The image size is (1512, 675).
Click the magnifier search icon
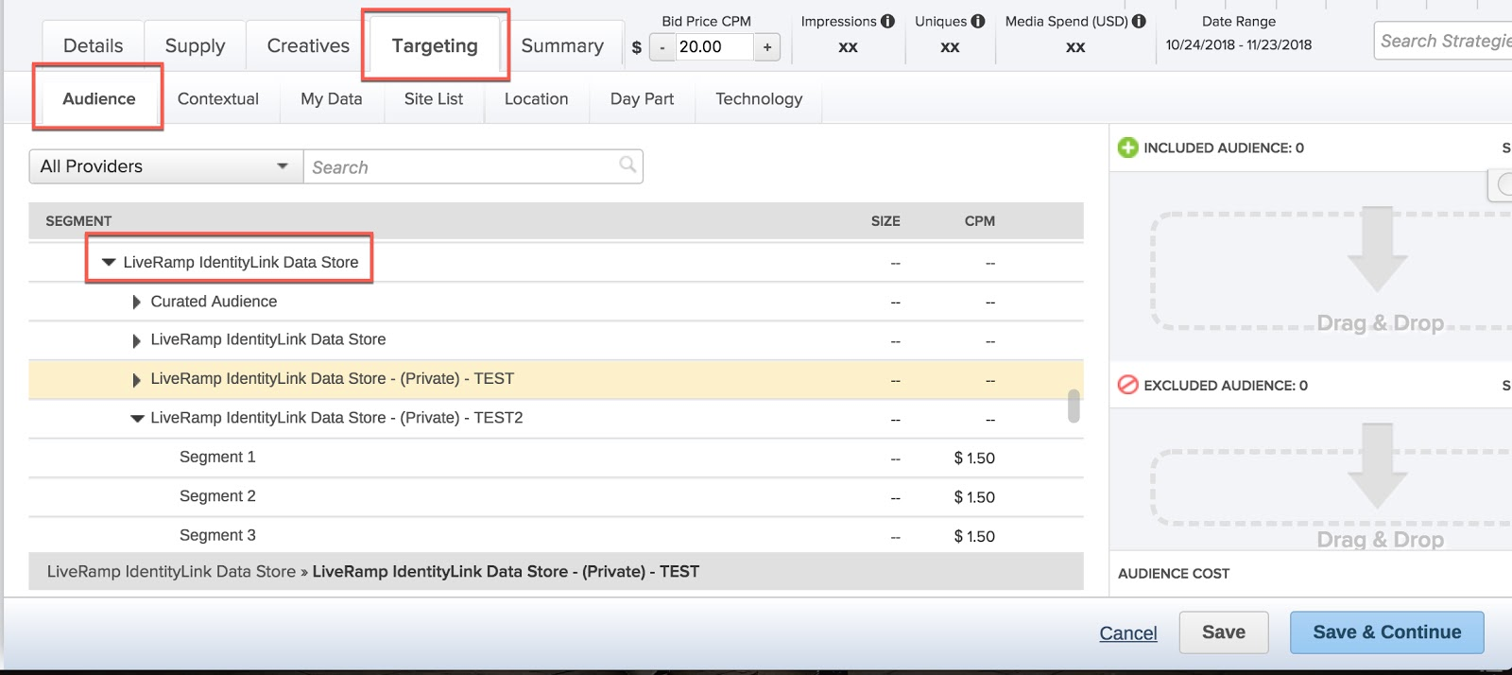coord(627,164)
